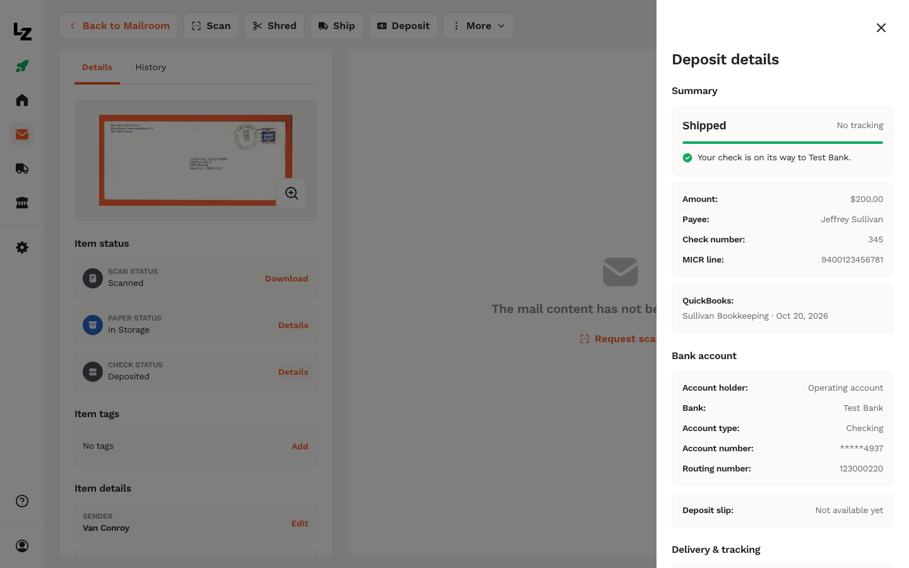Click the No tracking label
The height and width of the screenshot is (568, 909).
click(860, 126)
